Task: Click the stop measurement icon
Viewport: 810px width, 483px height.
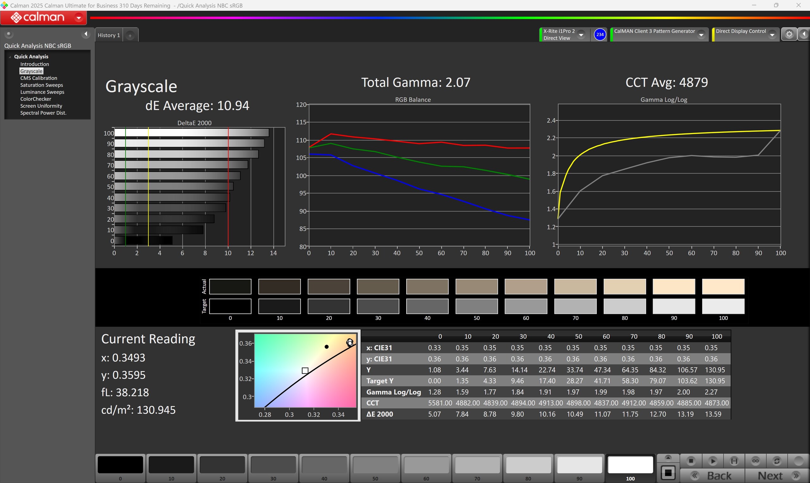Action: 691,461
